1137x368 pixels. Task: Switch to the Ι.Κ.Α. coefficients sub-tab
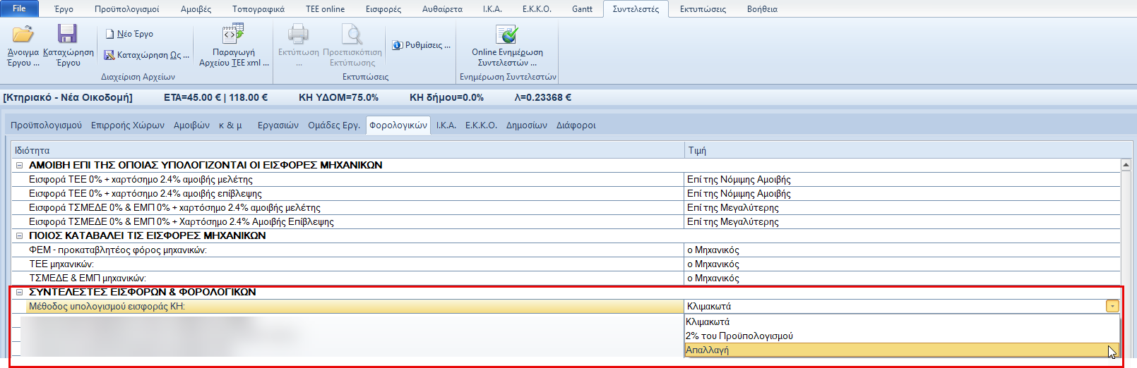[446, 125]
